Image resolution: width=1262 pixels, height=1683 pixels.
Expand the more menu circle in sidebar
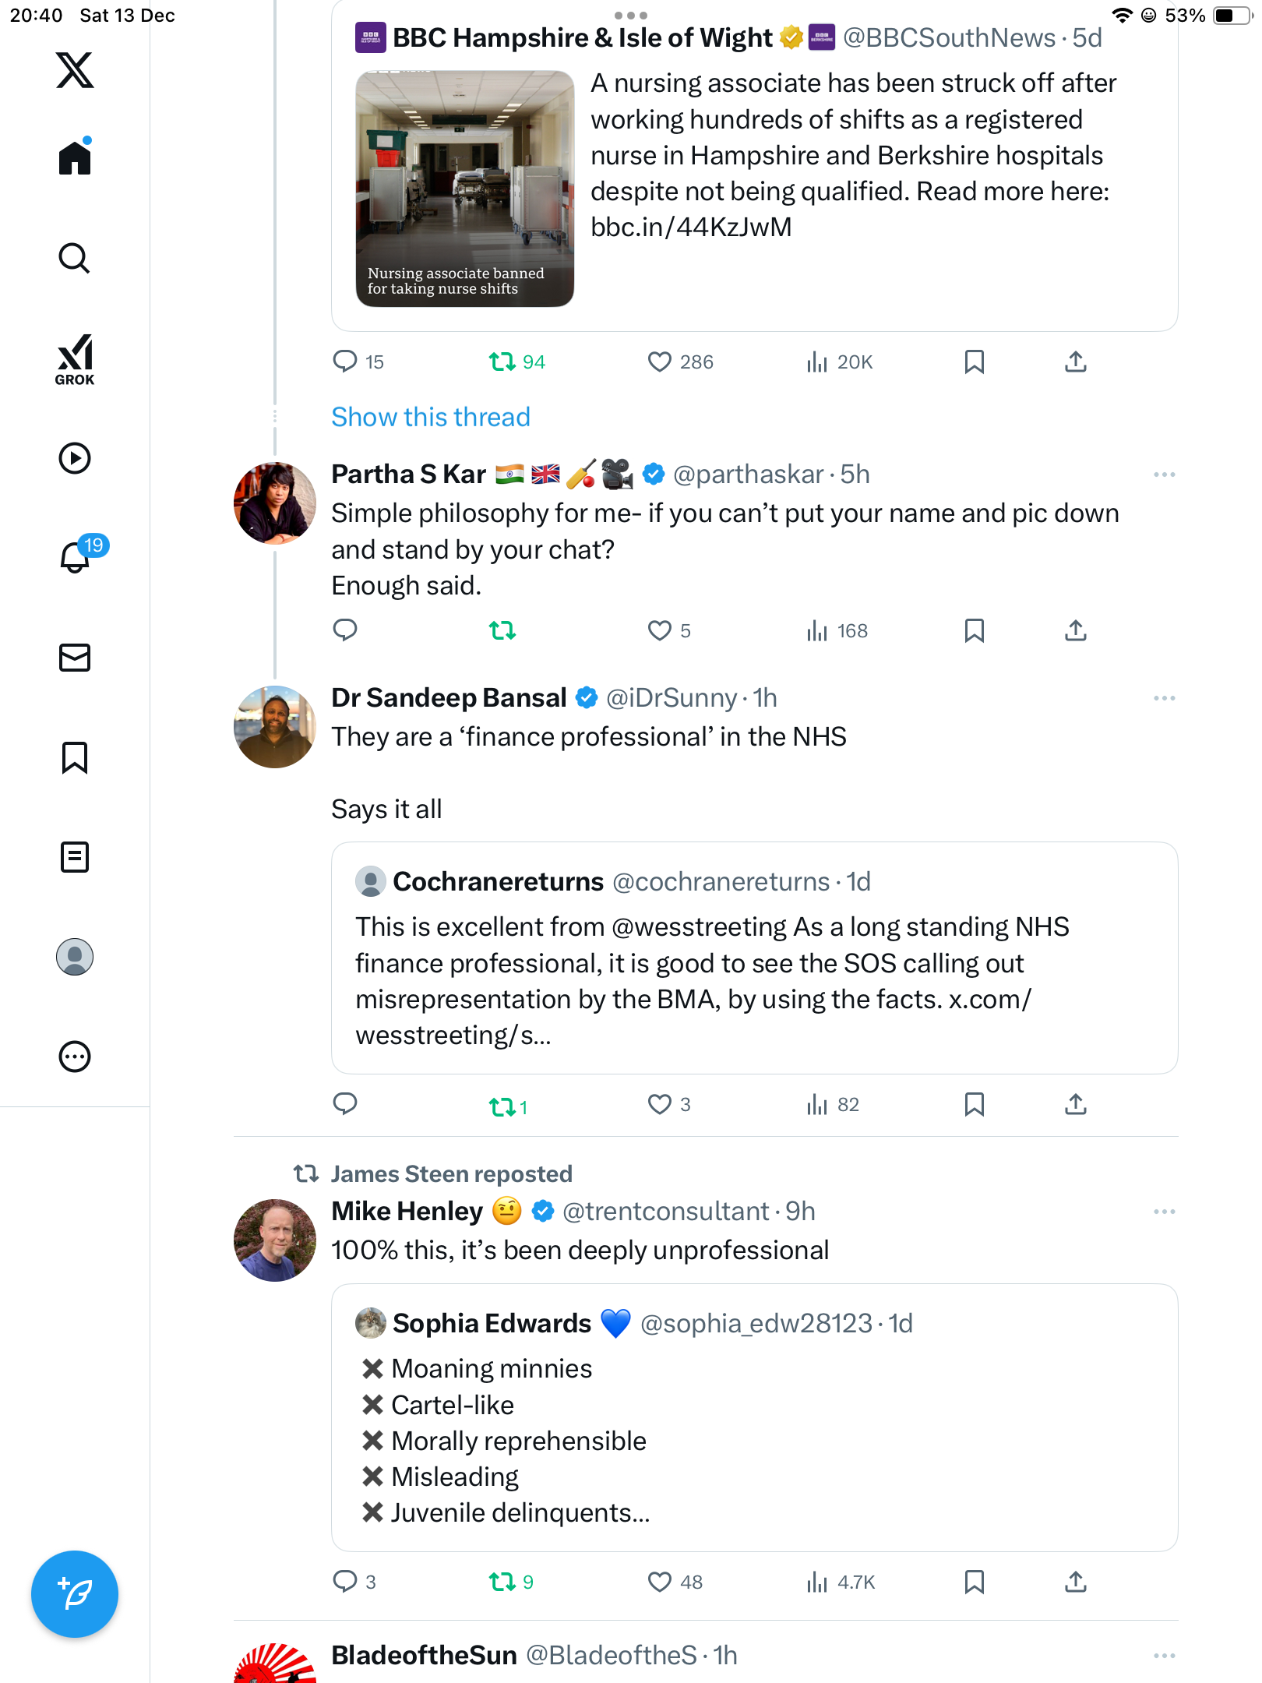click(x=75, y=1057)
